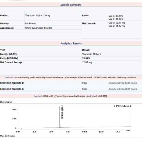Screen dimensions: 142x142
Task: Click the '250' y-axis tick label
Action: pos(14,119)
